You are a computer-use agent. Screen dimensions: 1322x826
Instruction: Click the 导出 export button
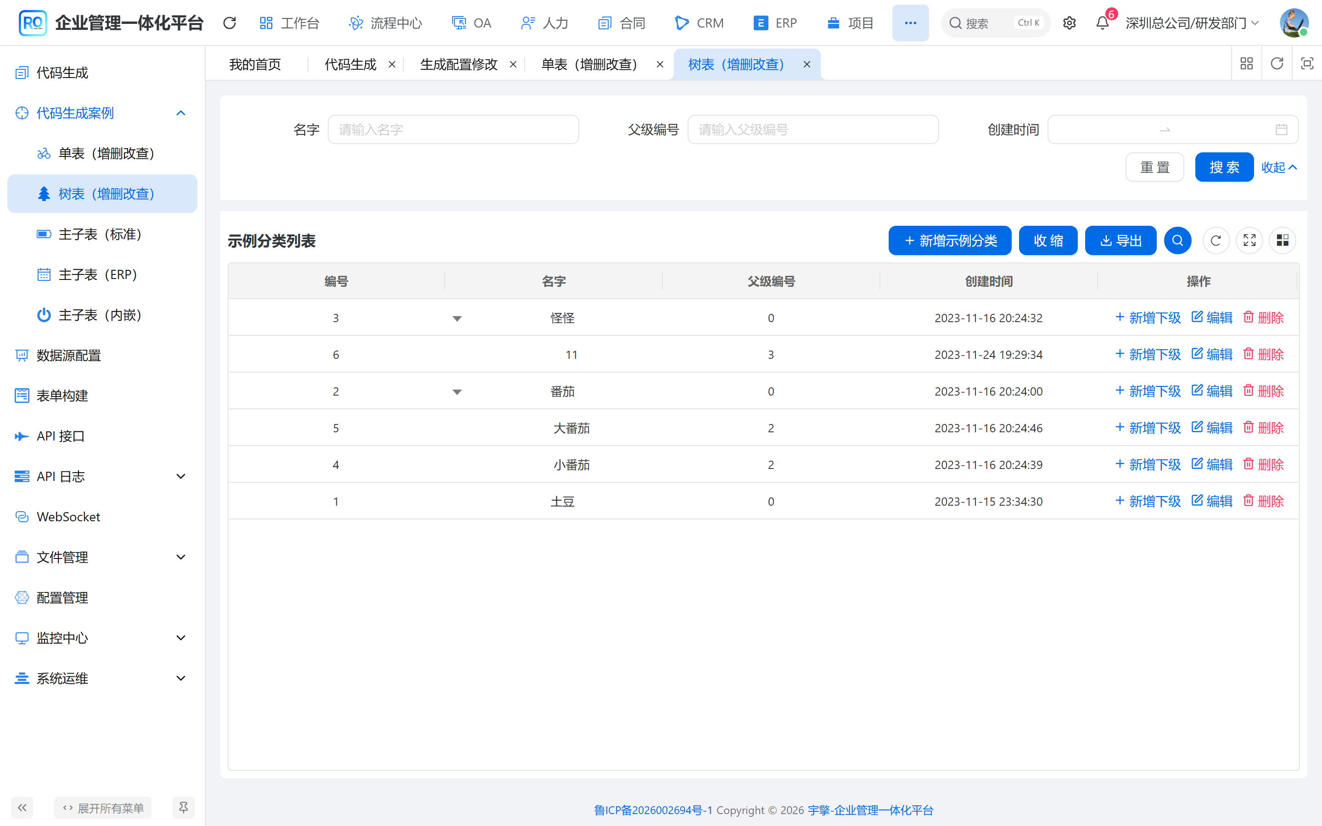[x=1120, y=240]
